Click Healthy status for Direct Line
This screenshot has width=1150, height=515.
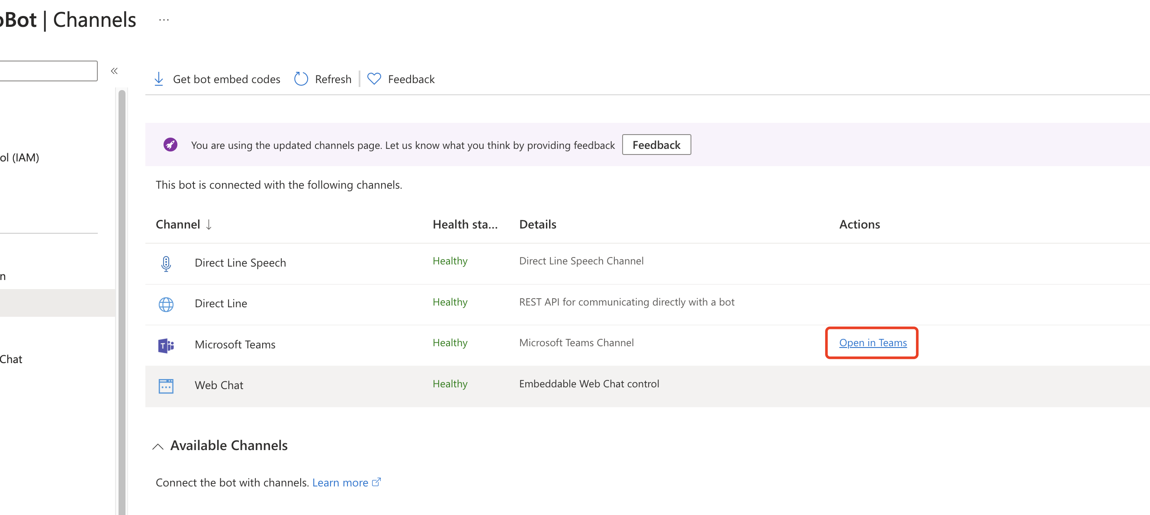(450, 302)
